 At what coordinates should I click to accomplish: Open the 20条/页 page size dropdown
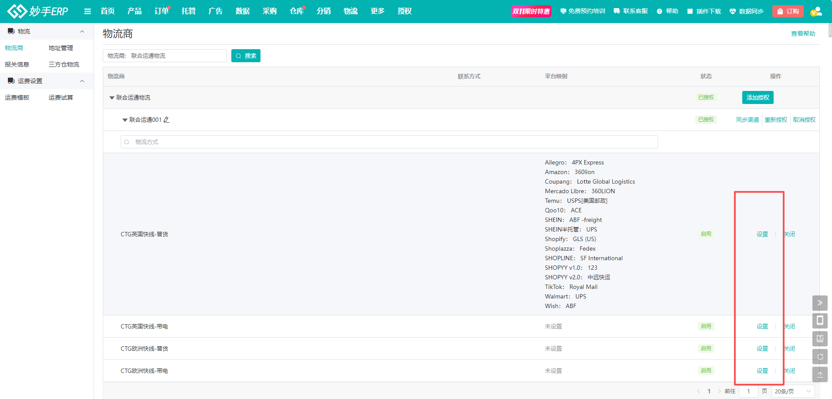click(x=793, y=391)
